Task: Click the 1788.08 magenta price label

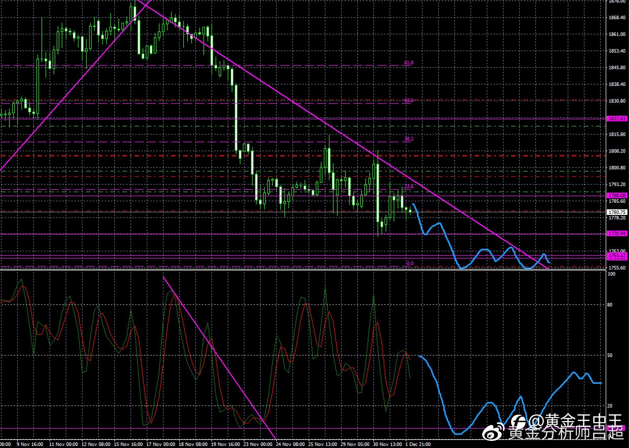Action: click(617, 195)
